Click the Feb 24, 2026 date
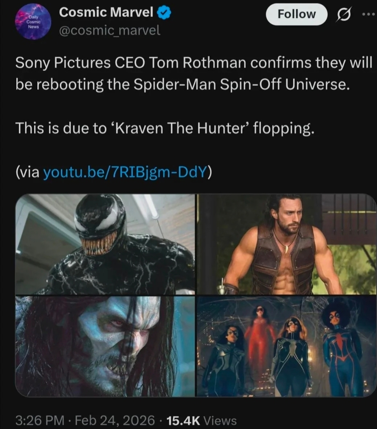Image resolution: width=377 pixels, height=429 pixels. pos(115,420)
